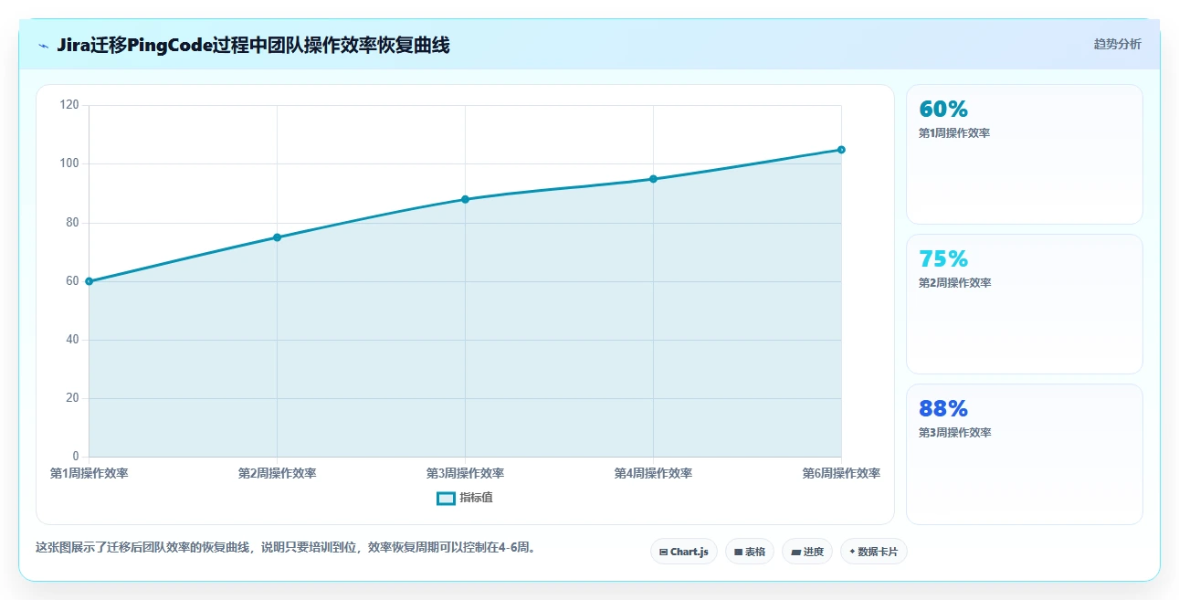The width and height of the screenshot is (1179, 600).
Task: Click the 第1周操作效率 x-axis label
Action: click(89, 473)
